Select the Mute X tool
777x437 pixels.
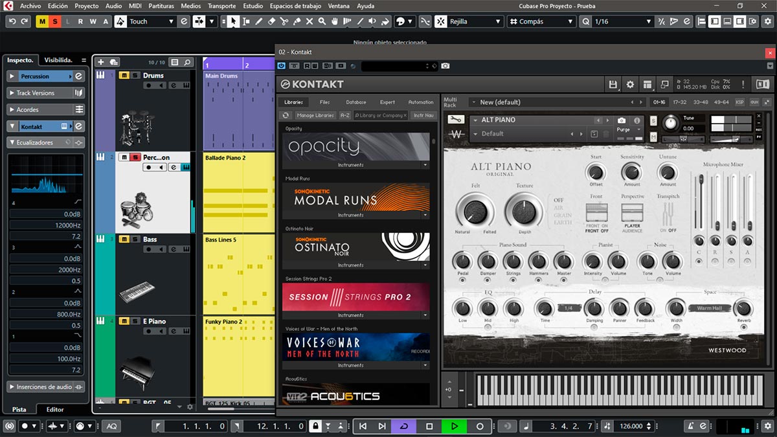(x=310, y=21)
